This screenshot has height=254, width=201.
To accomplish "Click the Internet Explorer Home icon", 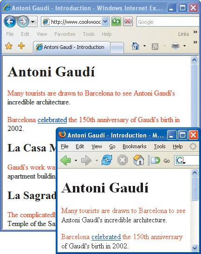I will (x=136, y=46).
